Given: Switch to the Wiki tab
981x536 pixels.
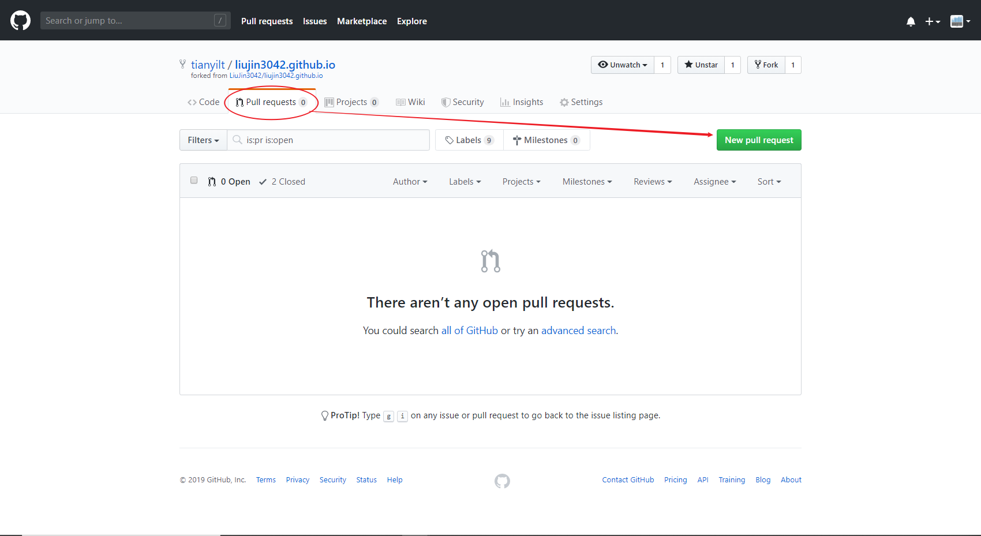Looking at the screenshot, I should [x=410, y=102].
